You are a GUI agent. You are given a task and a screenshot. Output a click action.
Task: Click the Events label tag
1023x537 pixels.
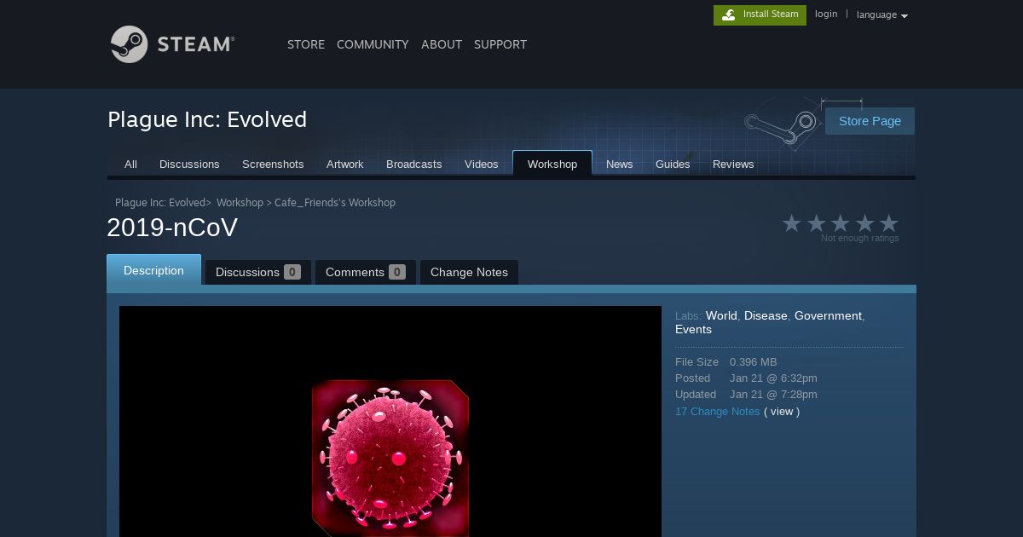[x=693, y=329]
